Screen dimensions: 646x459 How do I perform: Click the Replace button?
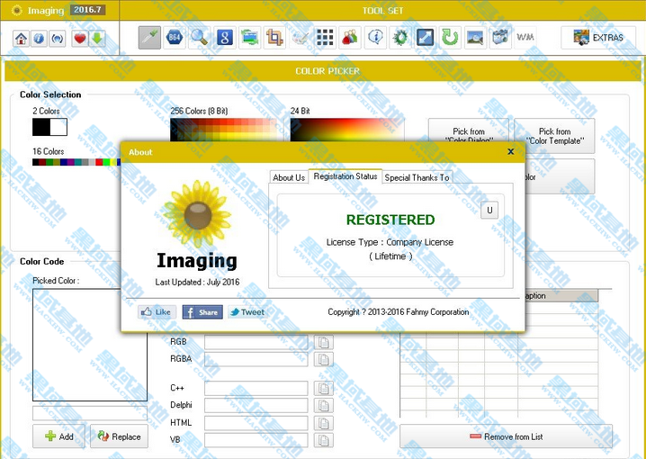pyautogui.click(x=119, y=436)
